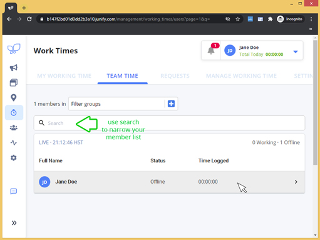This screenshot has height=240, width=320.
Task: Click the page vertical scrollbar thumb
Action: click(315, 102)
